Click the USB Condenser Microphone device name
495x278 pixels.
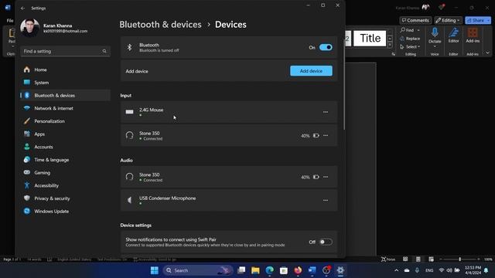[x=167, y=198]
